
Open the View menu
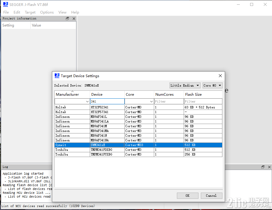point(62,12)
